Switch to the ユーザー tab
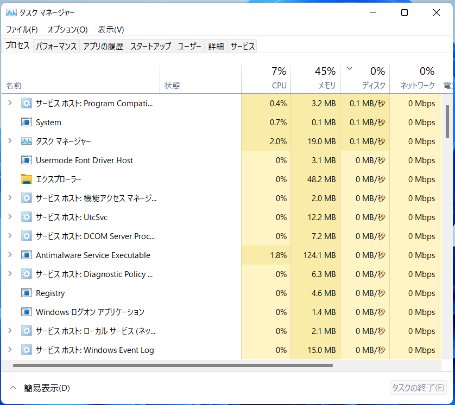Image resolution: width=455 pixels, height=405 pixels. tap(189, 46)
